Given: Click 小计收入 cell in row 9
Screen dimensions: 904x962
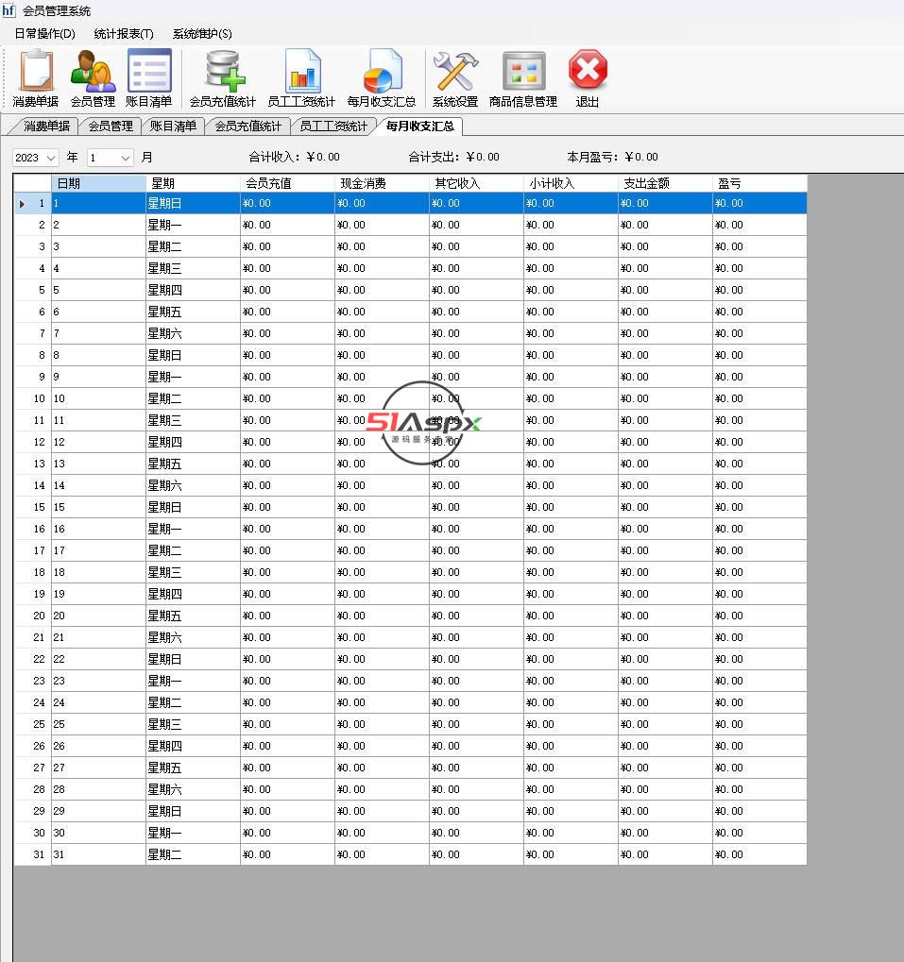Looking at the screenshot, I should click(x=571, y=377).
